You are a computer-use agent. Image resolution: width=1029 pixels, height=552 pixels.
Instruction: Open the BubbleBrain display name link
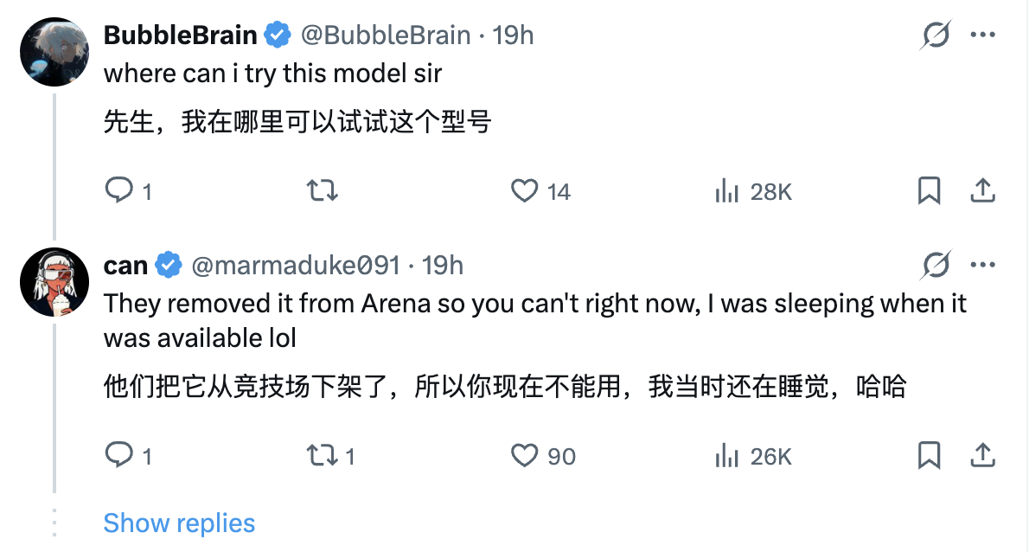pyautogui.click(x=181, y=35)
